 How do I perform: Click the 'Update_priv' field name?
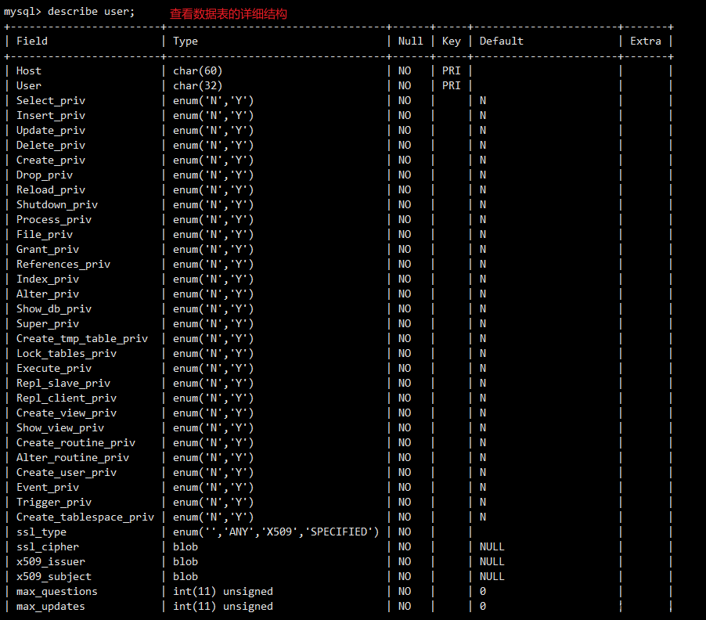point(51,130)
